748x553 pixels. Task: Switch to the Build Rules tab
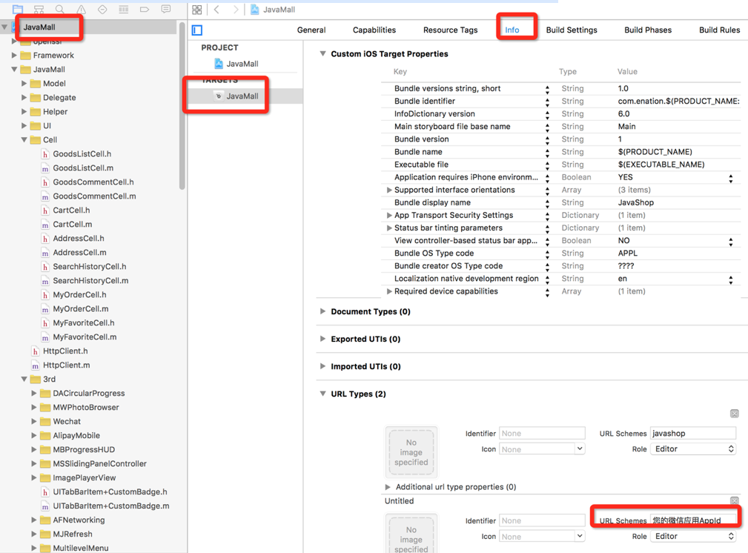(719, 30)
